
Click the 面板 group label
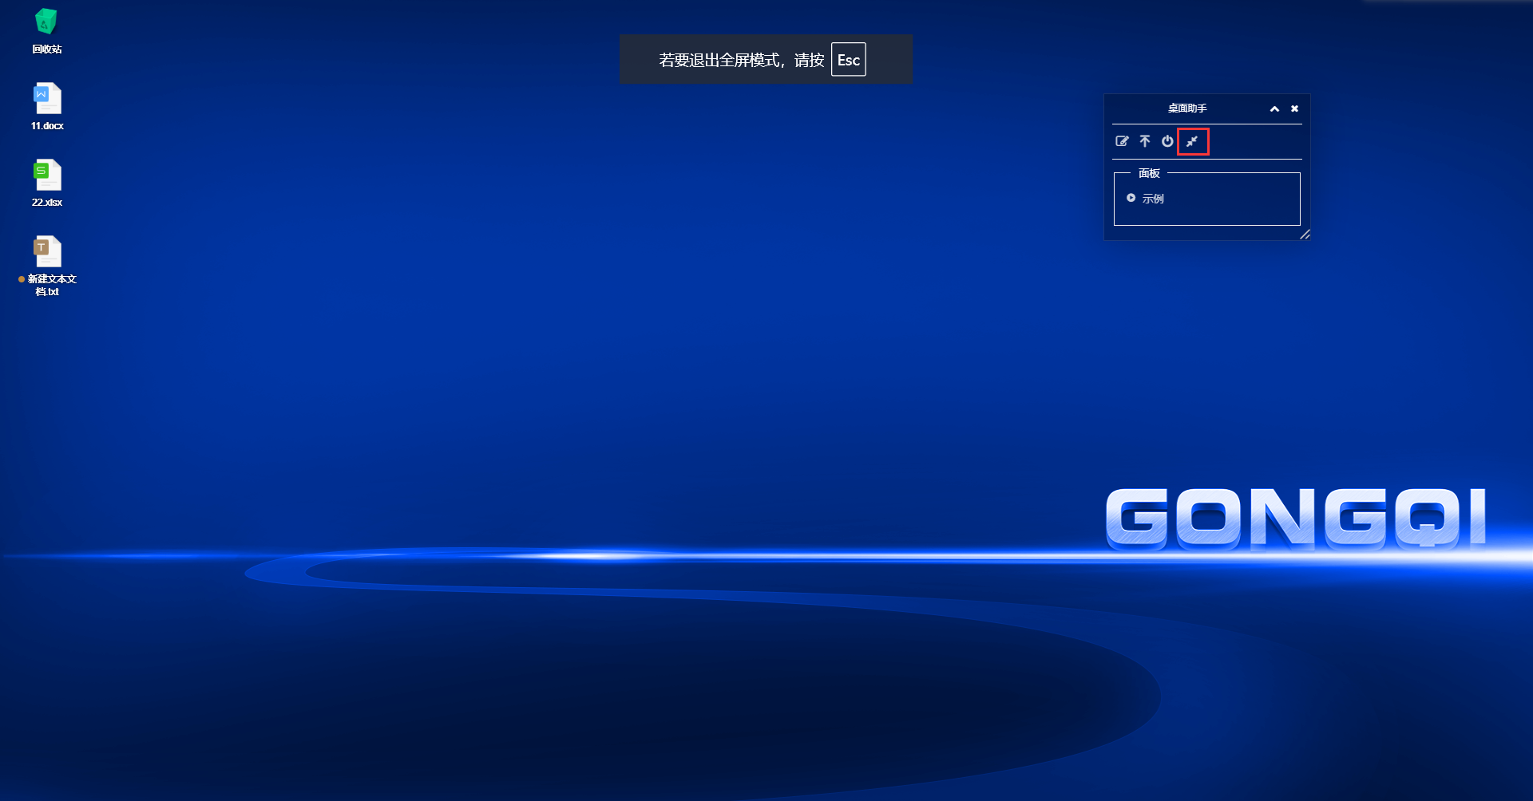coord(1149,173)
